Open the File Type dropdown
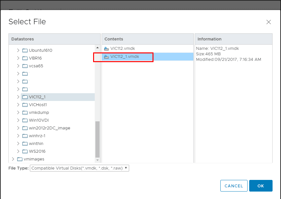The image size is (281, 199). coord(79,168)
